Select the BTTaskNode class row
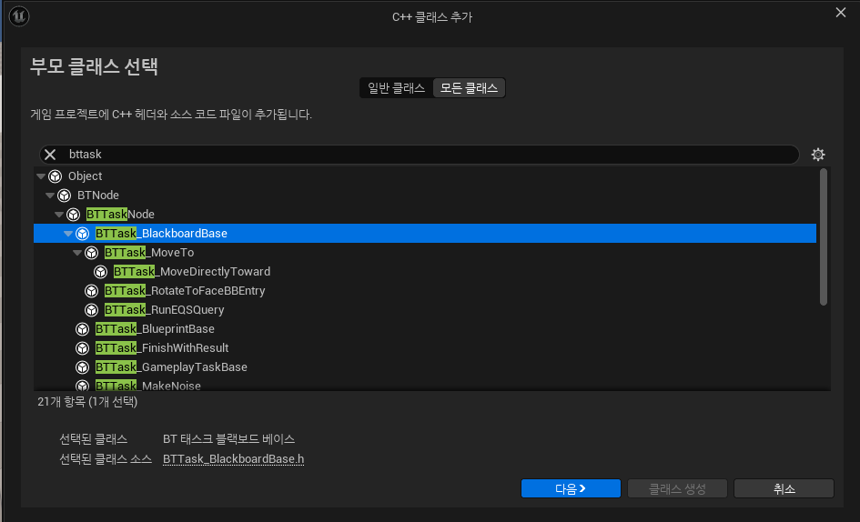 (x=425, y=215)
